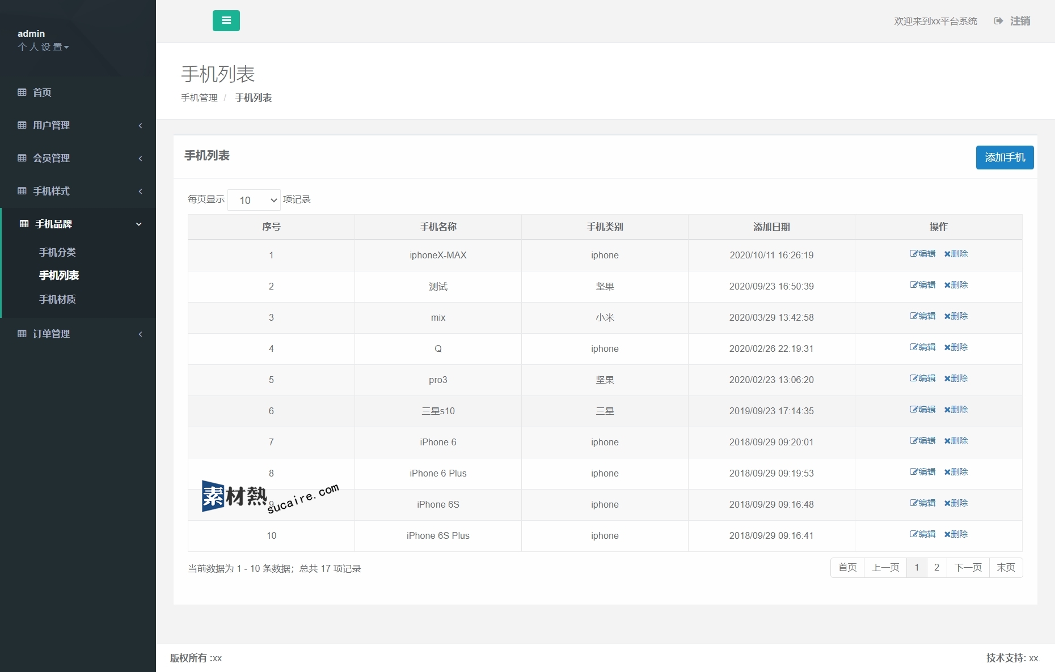1055x672 pixels.
Task: Delete the Q phone row
Action: [956, 347]
